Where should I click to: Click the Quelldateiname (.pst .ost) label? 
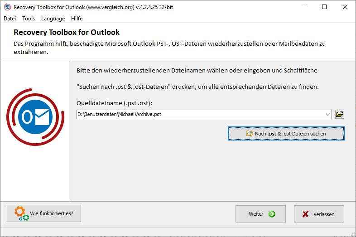pos(114,103)
